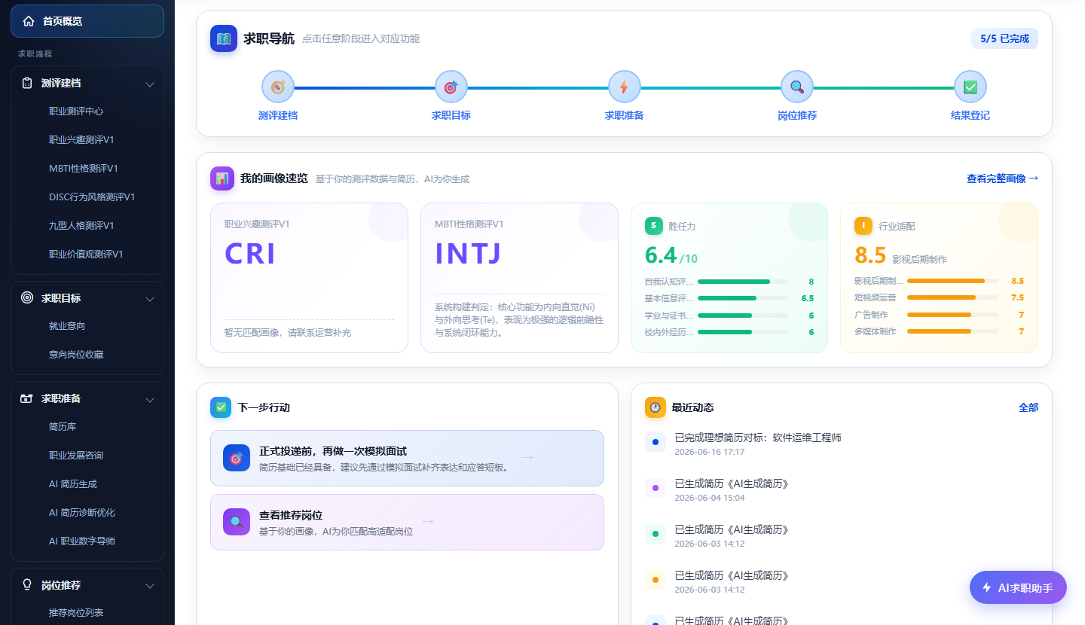1085x625 pixels.
Task: Click the dartboard icon in 模拟面试 card
Action: tap(237, 458)
